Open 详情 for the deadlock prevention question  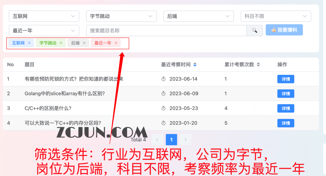(286, 79)
